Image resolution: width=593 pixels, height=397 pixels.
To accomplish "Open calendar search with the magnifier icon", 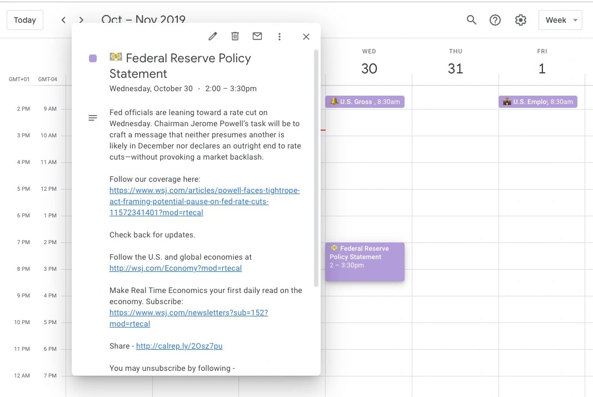I will [x=471, y=20].
